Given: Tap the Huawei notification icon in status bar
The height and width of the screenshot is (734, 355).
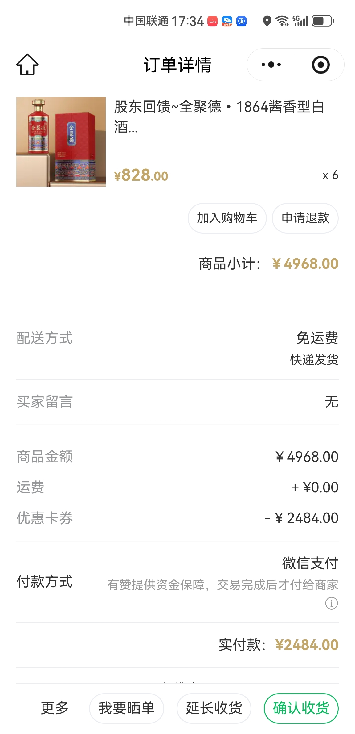Looking at the screenshot, I should [212, 21].
